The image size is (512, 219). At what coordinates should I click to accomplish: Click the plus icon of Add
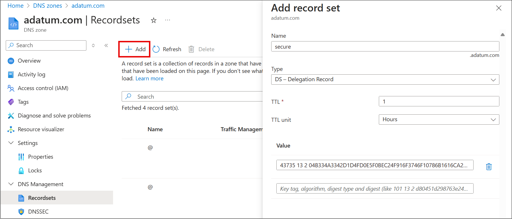129,49
